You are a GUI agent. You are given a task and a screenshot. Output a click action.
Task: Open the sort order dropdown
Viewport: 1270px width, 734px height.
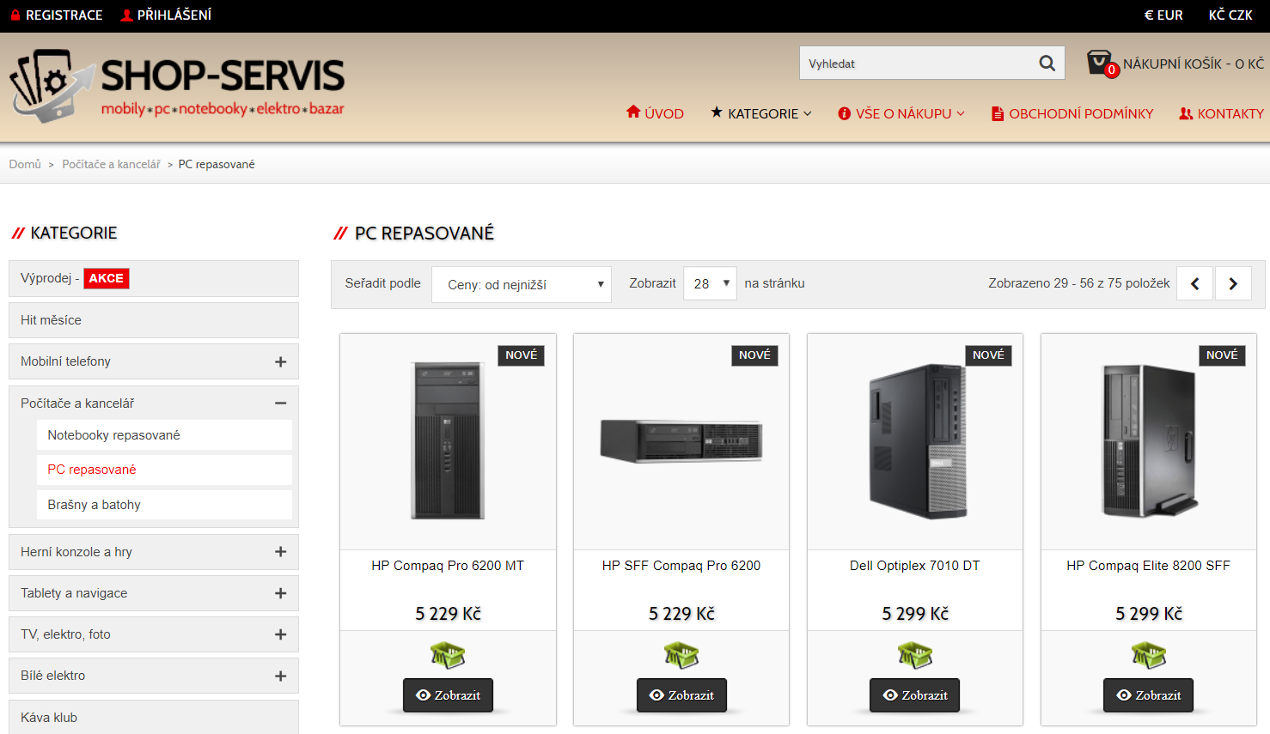click(522, 284)
